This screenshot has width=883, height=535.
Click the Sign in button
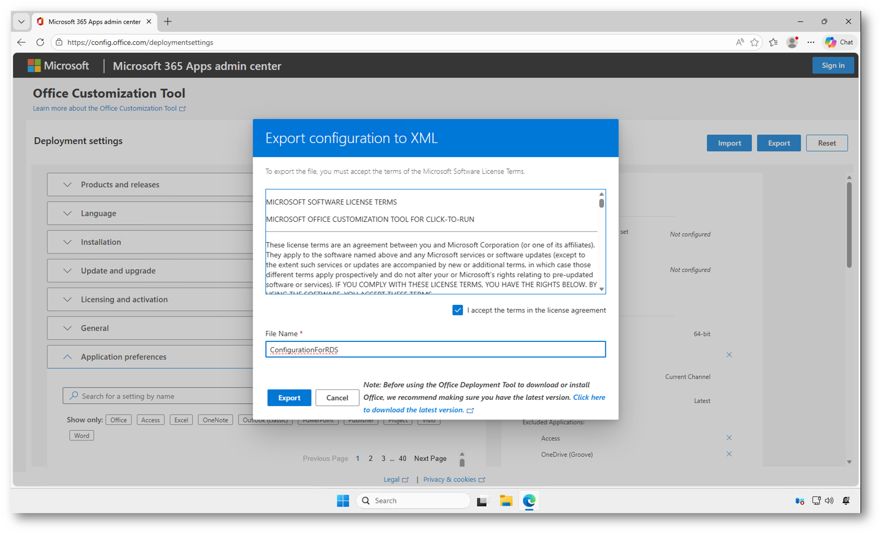click(833, 65)
